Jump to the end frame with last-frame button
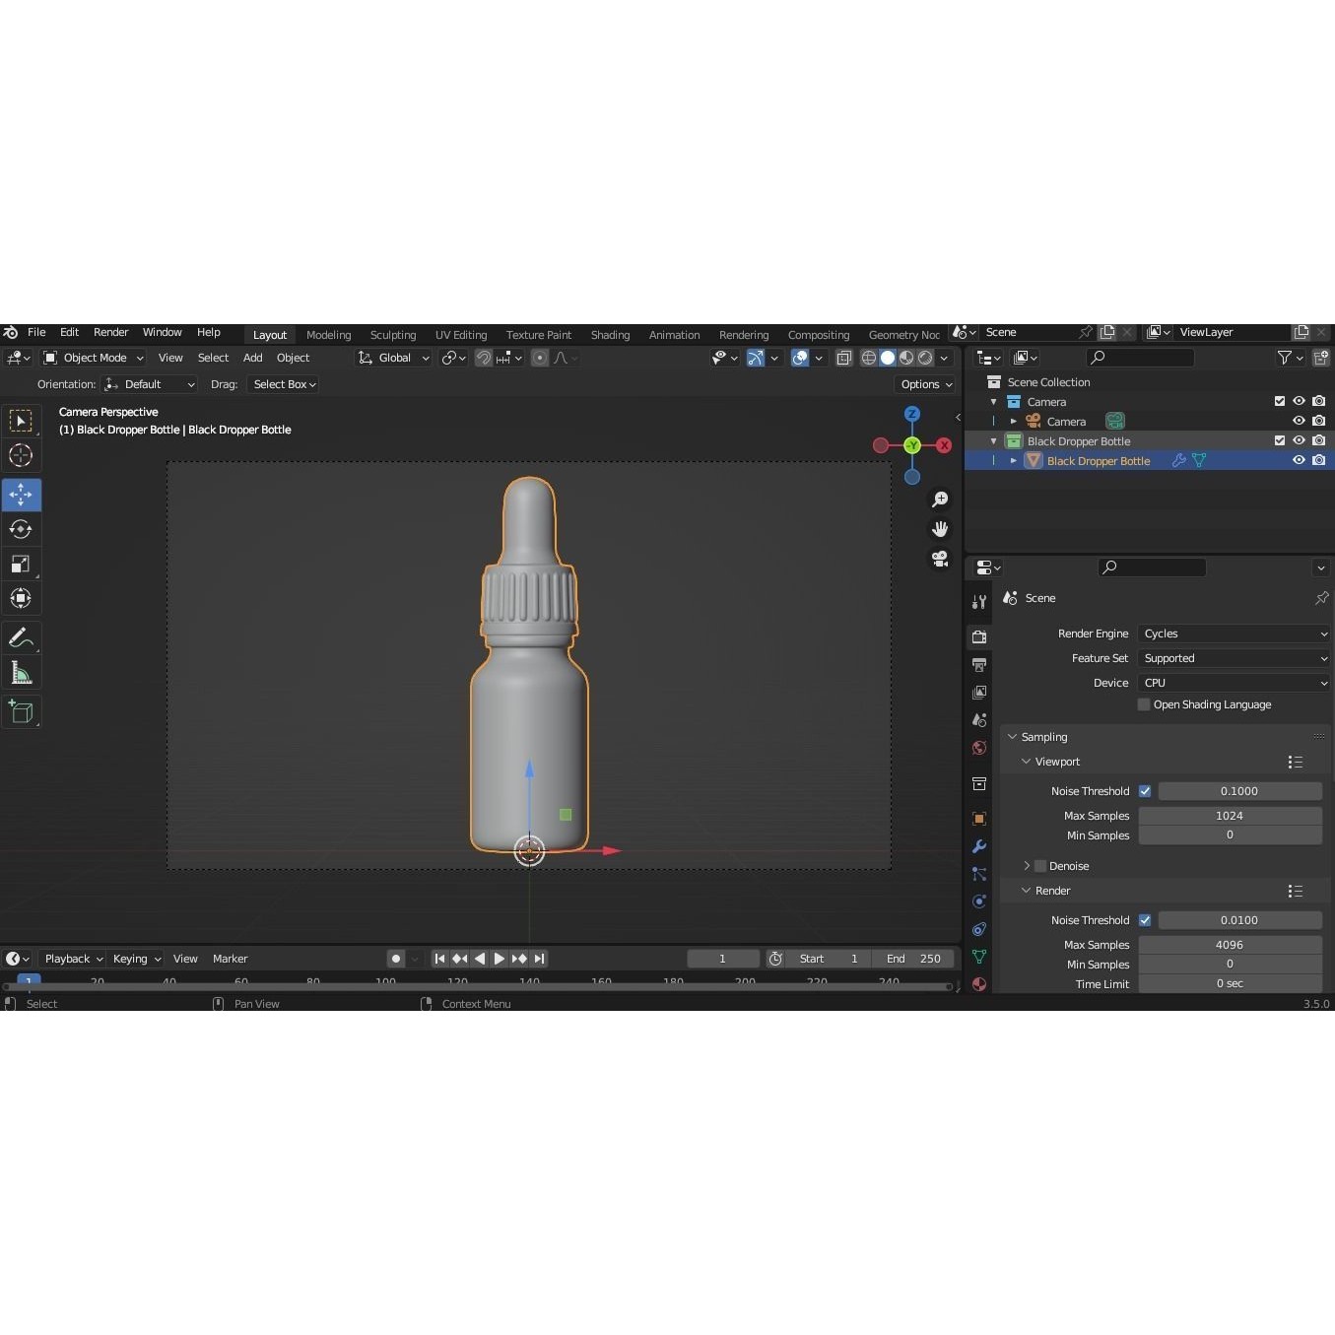Screen dimensions: 1335x1335 coord(539,958)
